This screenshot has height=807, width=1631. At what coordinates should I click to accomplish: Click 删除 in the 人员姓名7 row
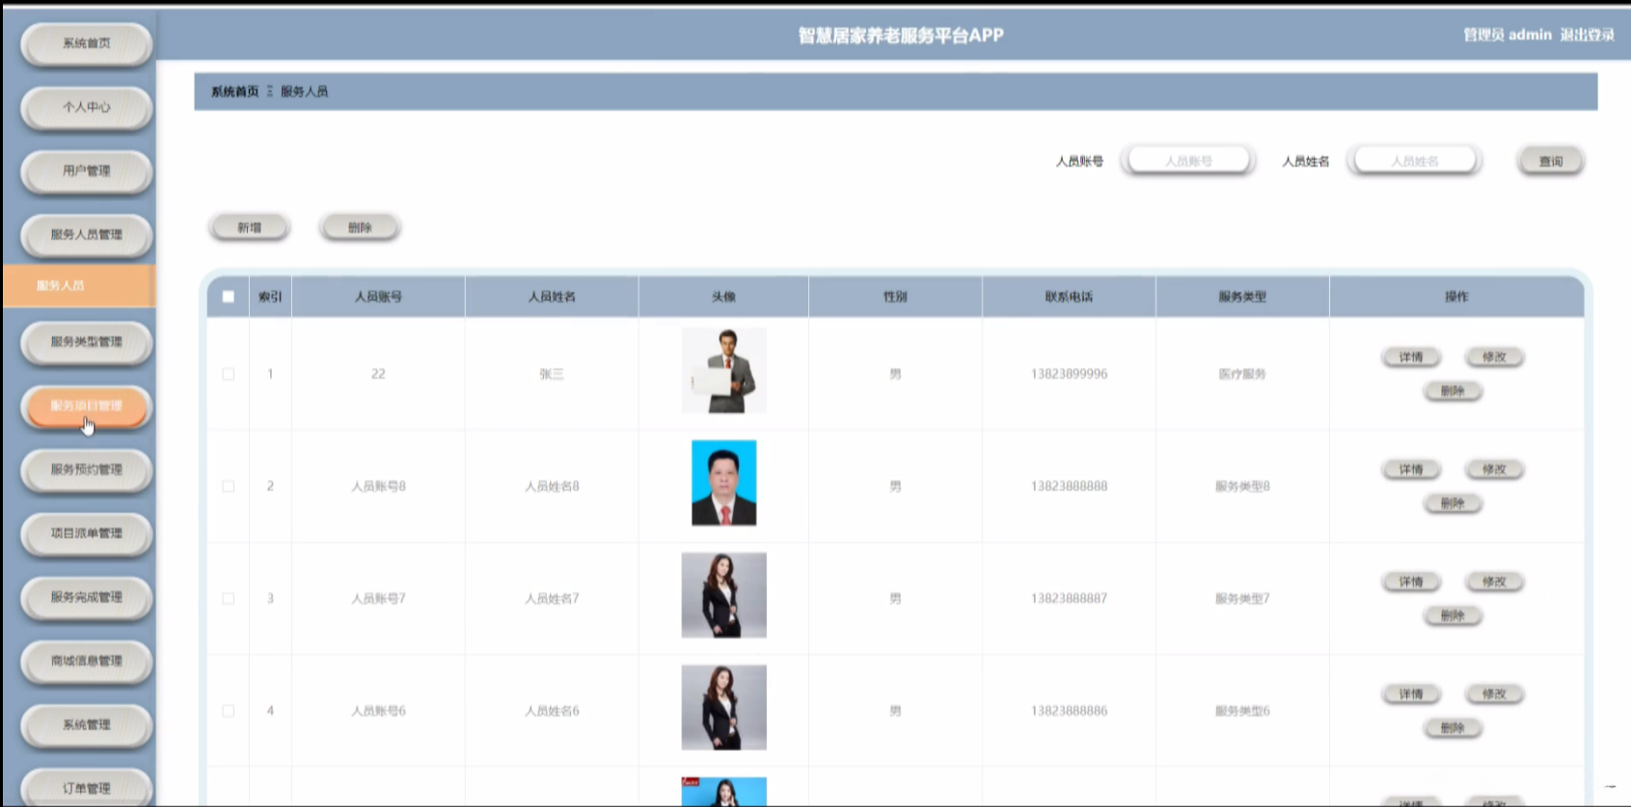(x=1453, y=616)
